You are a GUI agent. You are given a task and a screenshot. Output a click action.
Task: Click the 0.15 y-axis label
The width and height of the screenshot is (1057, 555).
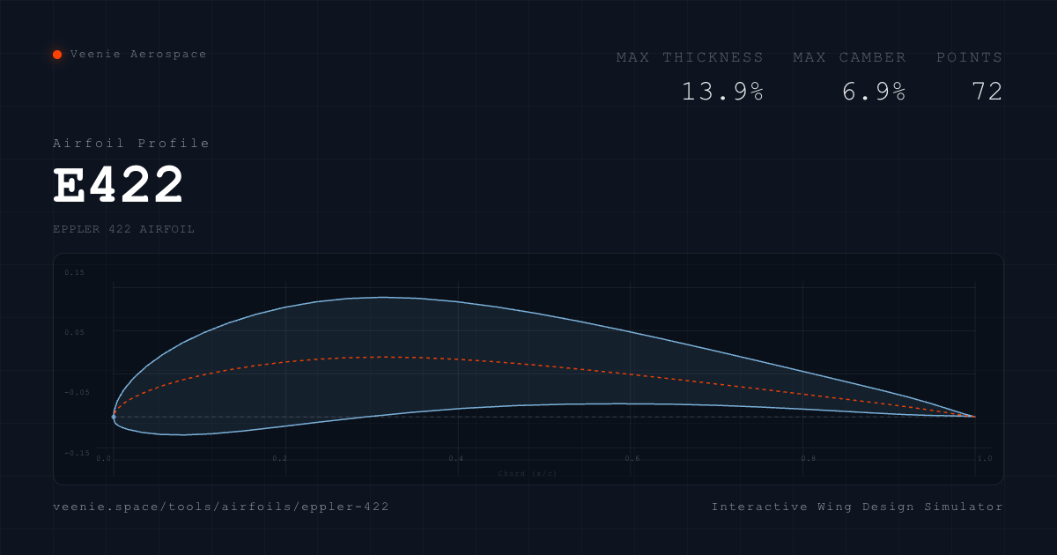click(75, 273)
